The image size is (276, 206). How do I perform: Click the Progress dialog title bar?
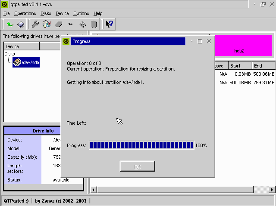pos(128,41)
